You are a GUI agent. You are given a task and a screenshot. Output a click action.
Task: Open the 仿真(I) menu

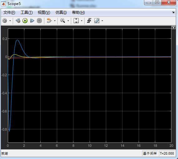pos(61,12)
